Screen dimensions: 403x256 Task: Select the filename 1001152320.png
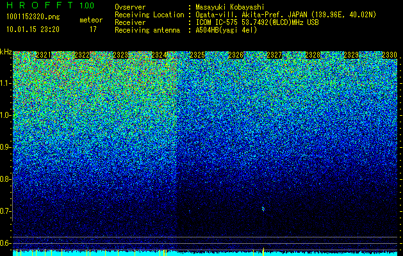33,17
